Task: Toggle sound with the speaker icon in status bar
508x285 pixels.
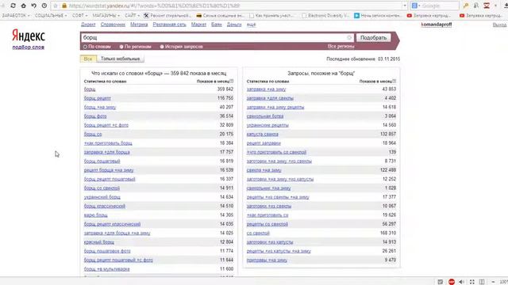Action: pyautogui.click(x=462, y=282)
